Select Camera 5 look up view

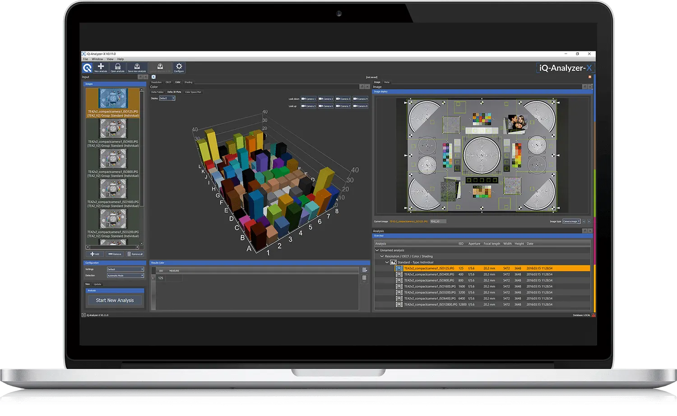[x=308, y=106]
